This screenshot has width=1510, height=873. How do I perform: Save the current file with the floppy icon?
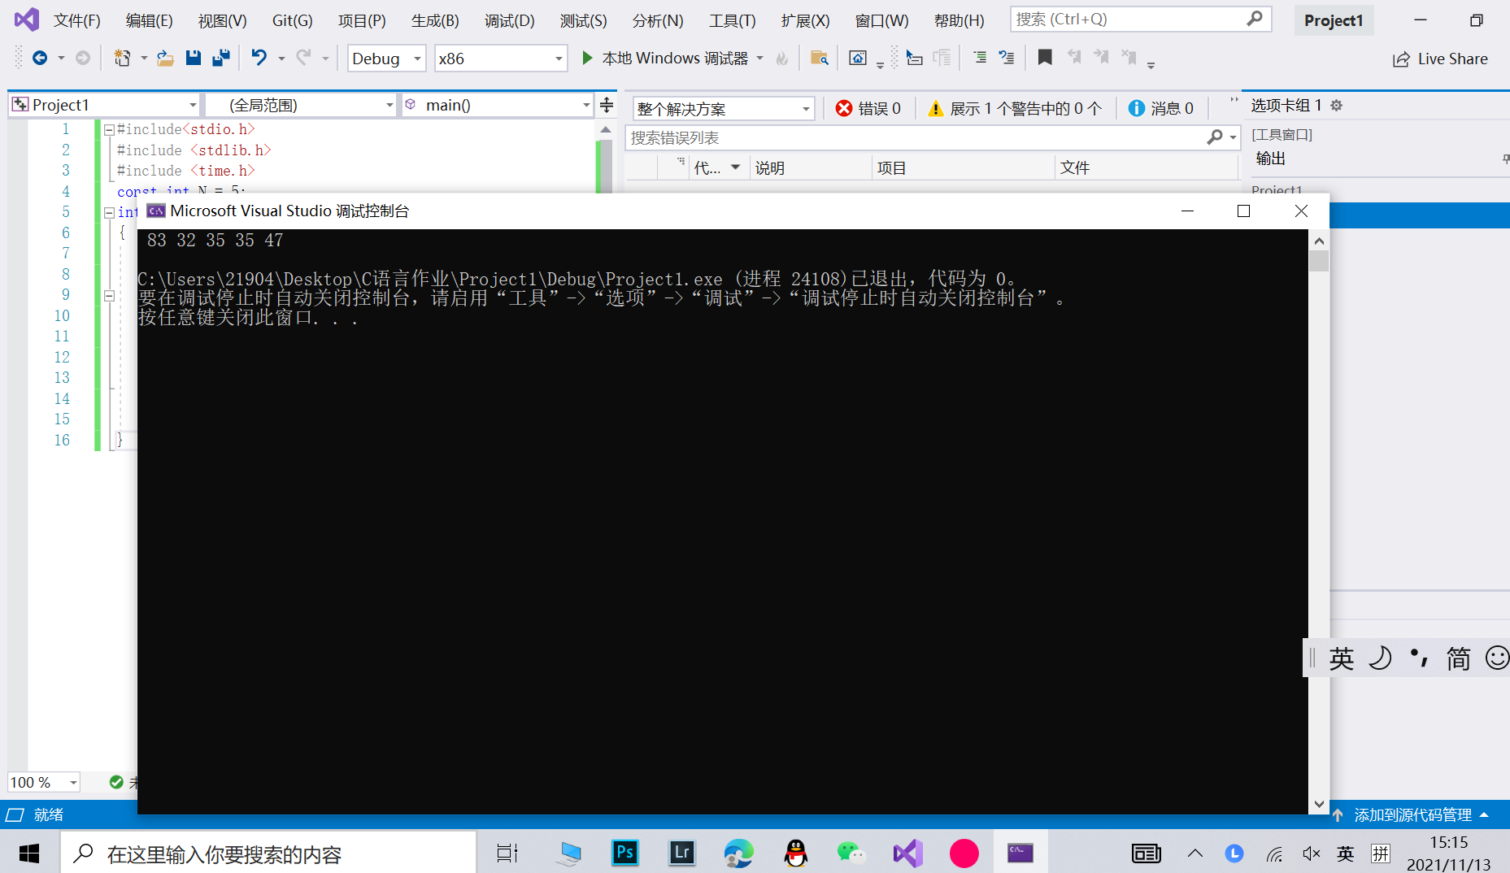[193, 58]
